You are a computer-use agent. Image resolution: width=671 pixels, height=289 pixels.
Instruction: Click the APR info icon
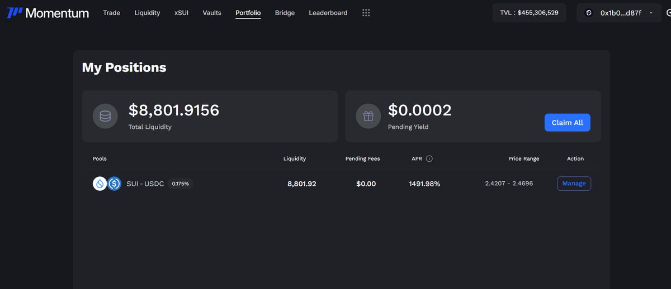click(x=429, y=158)
